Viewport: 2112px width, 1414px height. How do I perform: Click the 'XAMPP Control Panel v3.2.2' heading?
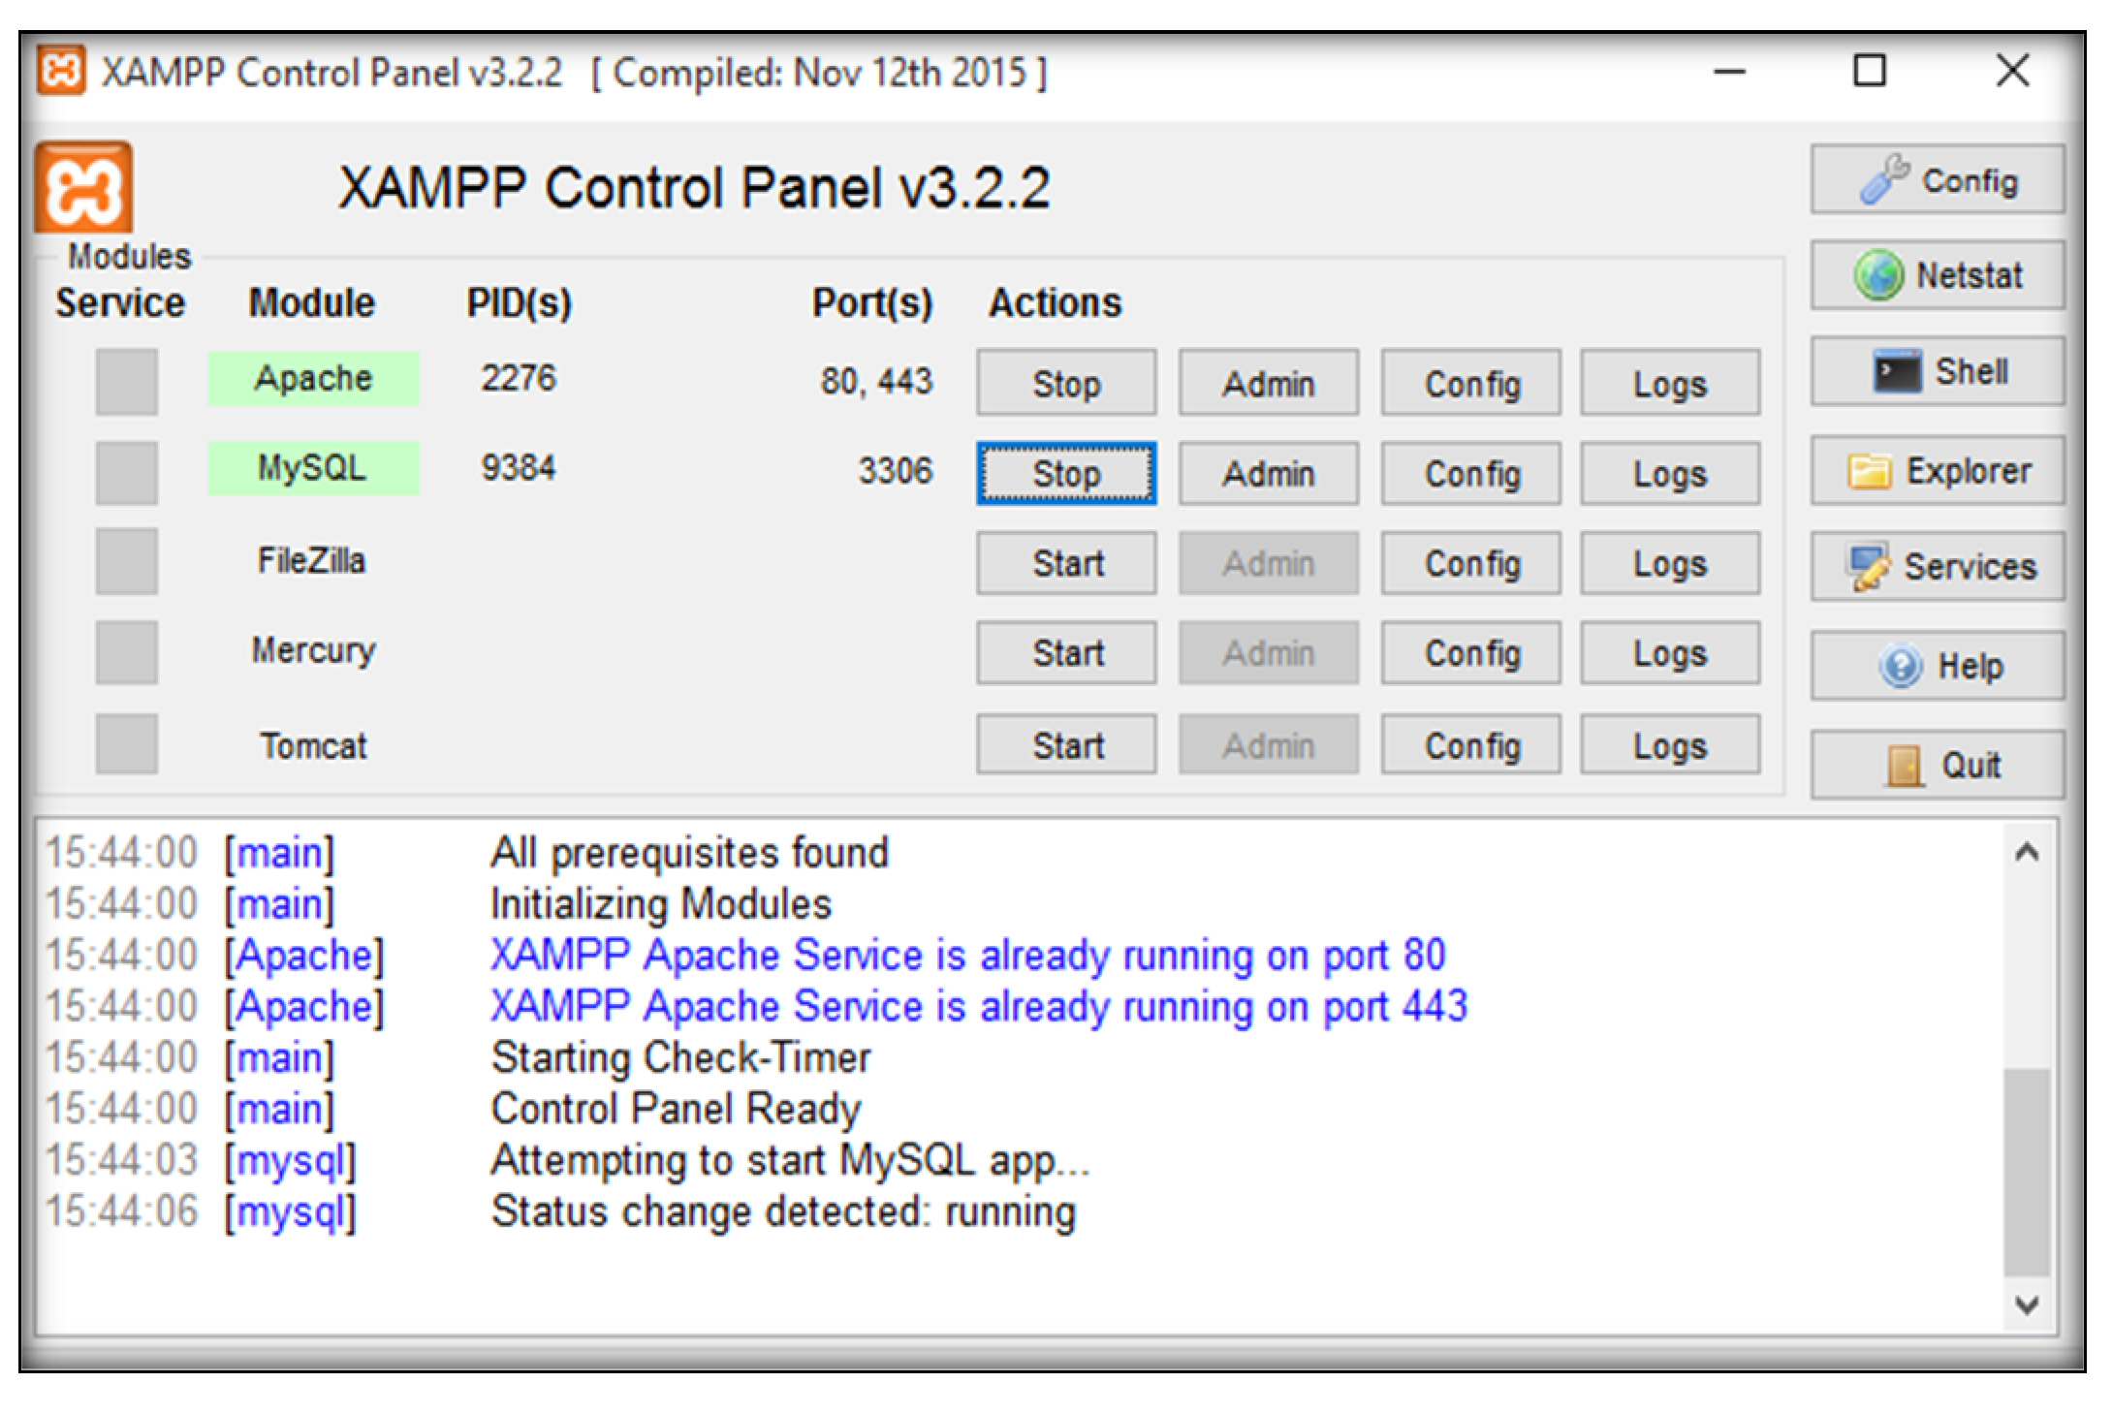coord(694,187)
